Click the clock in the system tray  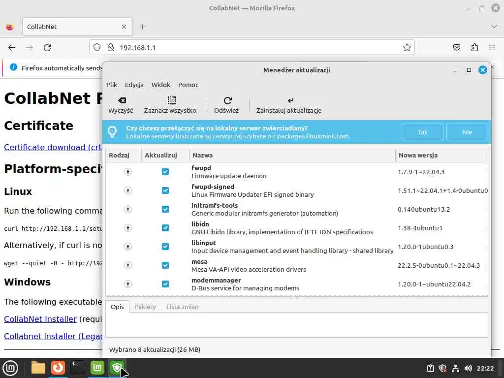[485, 368]
